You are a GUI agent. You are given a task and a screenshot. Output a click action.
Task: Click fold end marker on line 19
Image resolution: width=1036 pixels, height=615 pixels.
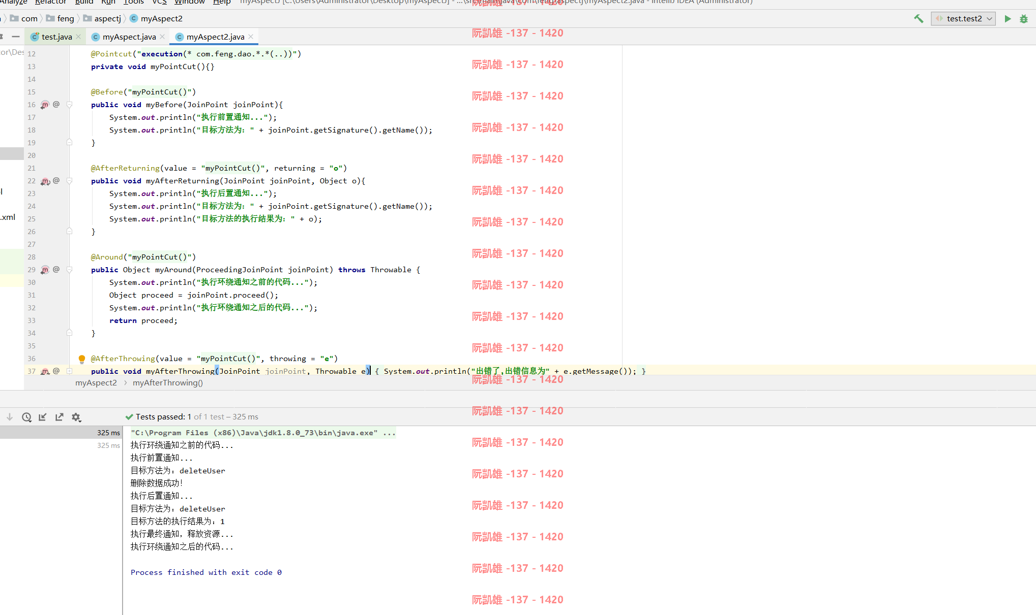pyautogui.click(x=70, y=142)
